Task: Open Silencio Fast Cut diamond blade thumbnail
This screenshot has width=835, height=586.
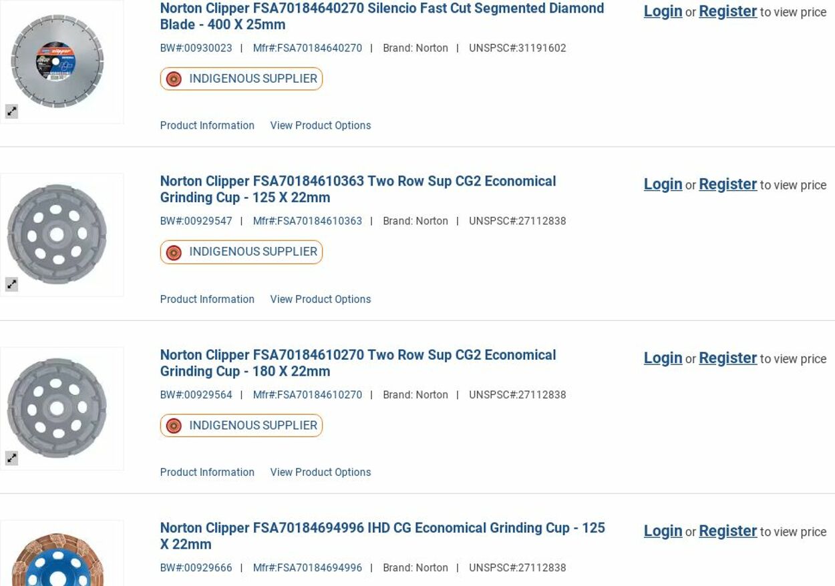Action: click(x=57, y=61)
